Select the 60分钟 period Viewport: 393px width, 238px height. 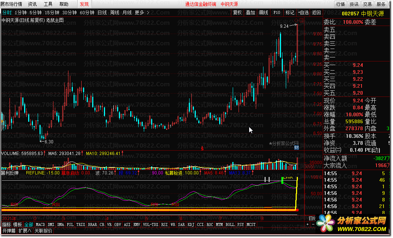coord(87,12)
